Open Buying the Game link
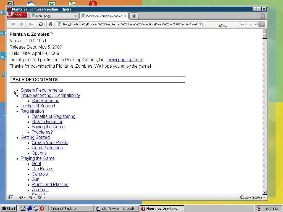Viewport: 283px width, 212px height. [x=48, y=127]
